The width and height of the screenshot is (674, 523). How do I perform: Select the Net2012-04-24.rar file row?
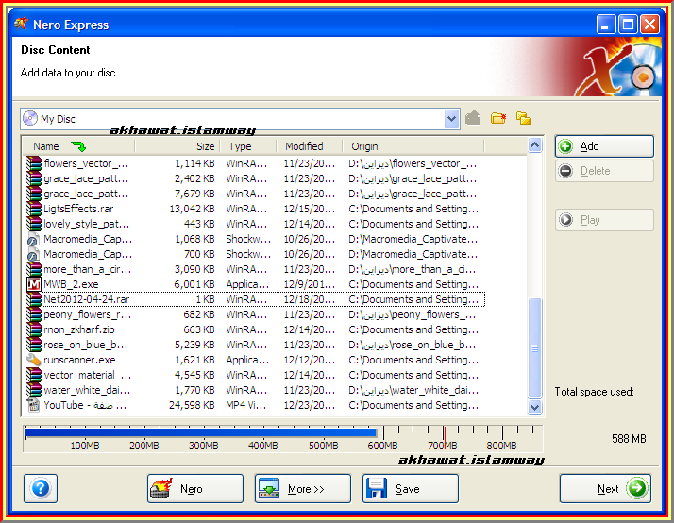click(x=255, y=299)
